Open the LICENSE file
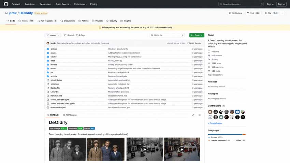Viewport: 290px width, 163px height. 55,92
